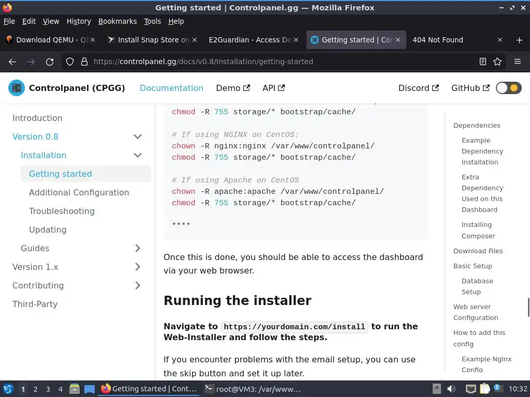Open the Troubleshooting page
This screenshot has height=397, width=530.
pos(62,211)
